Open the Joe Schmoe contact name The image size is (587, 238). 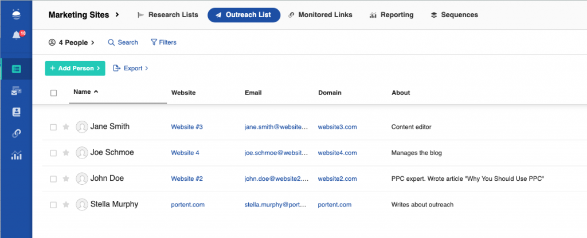(112, 152)
